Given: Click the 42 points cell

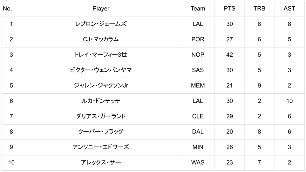Looking at the screenshot, I should (229, 55).
